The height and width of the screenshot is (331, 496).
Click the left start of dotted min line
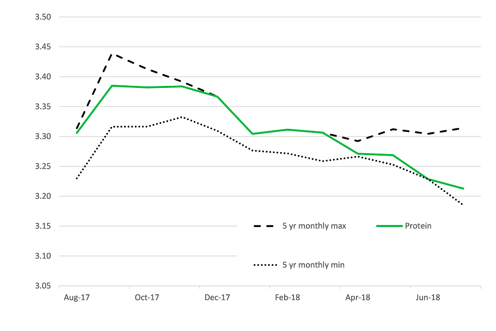(x=77, y=178)
